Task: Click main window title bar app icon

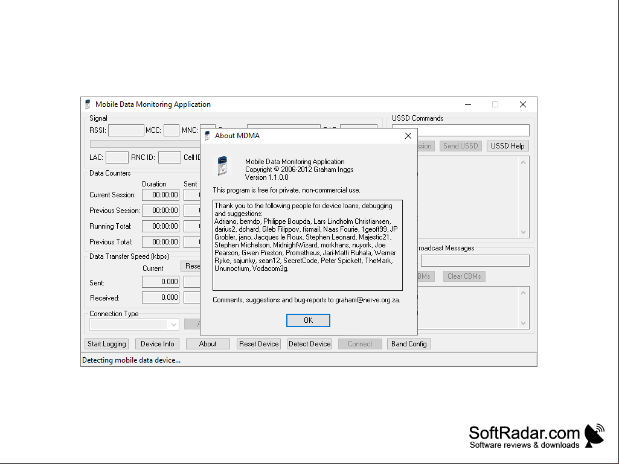Action: tap(88, 104)
